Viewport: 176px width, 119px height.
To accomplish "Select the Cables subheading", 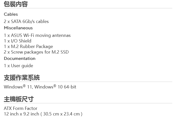I will click(11, 14).
